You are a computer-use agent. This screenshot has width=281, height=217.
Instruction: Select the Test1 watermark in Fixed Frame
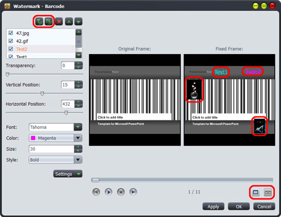point(221,72)
